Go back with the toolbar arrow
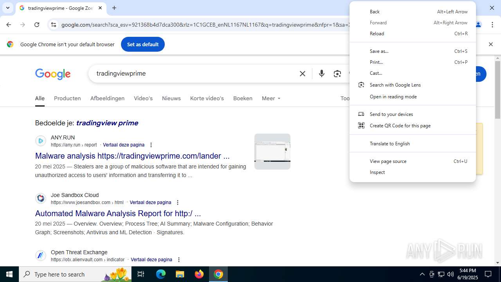The height and width of the screenshot is (282, 501). (x=9, y=25)
